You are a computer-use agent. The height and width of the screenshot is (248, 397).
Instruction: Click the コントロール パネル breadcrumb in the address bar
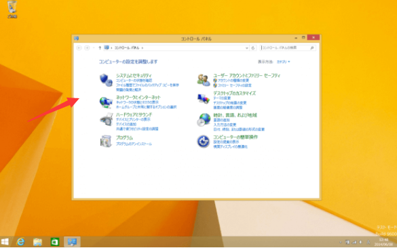(127, 48)
